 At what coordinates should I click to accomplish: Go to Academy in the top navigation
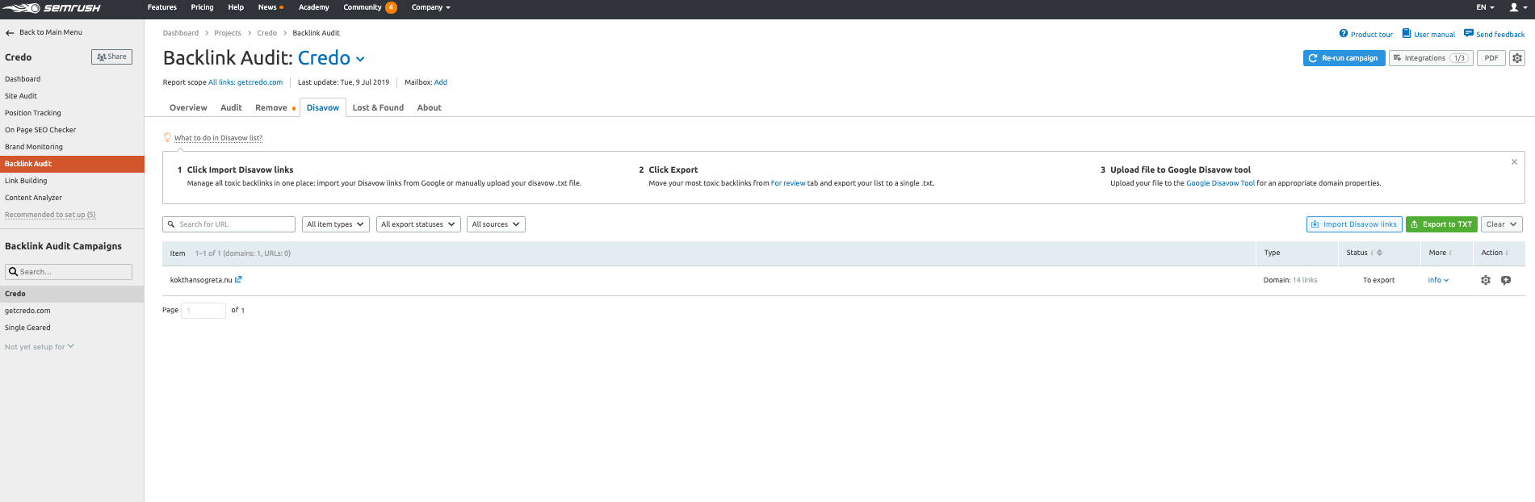point(313,7)
